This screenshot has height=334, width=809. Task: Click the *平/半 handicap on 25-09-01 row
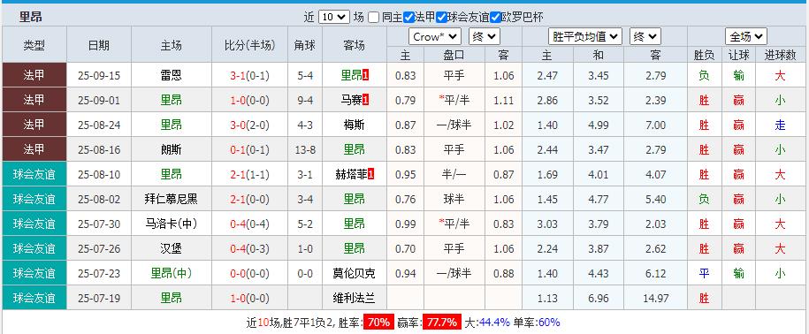point(454,101)
